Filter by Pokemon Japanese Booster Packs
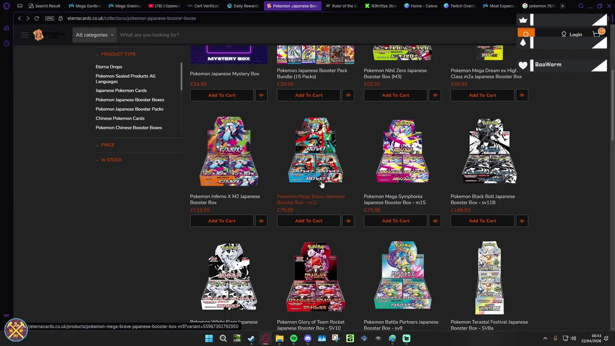 tap(129, 109)
